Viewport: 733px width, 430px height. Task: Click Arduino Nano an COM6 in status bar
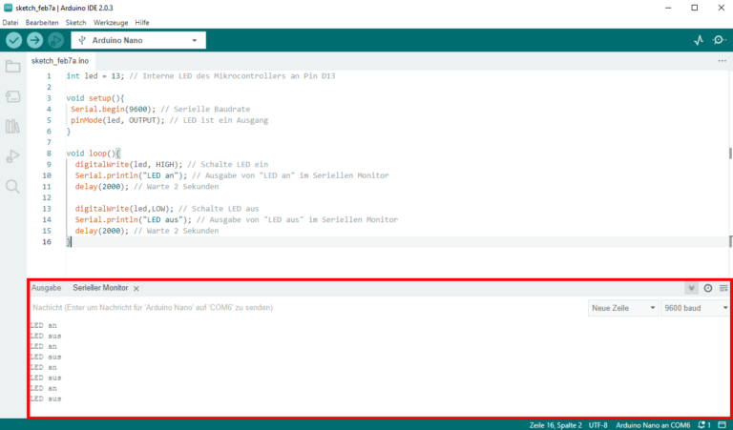point(653,425)
